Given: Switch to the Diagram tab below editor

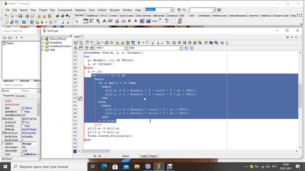Looking at the screenshot, I should (x=153, y=156).
